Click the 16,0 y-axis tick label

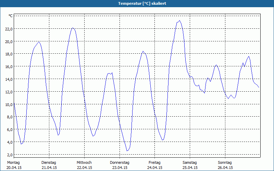(9, 67)
